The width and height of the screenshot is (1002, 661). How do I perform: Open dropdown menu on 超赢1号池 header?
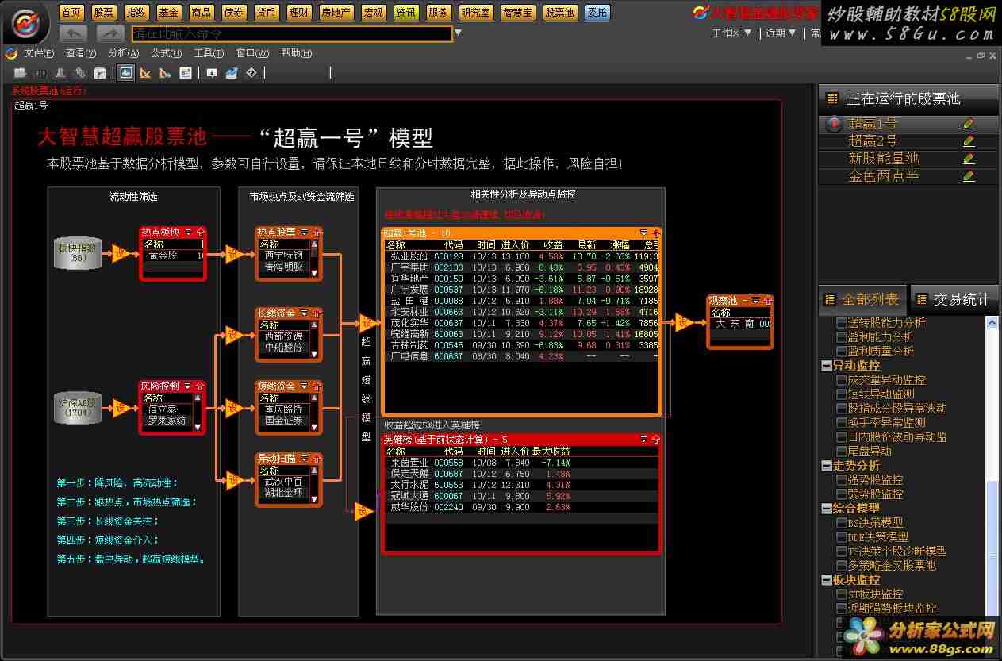[643, 233]
